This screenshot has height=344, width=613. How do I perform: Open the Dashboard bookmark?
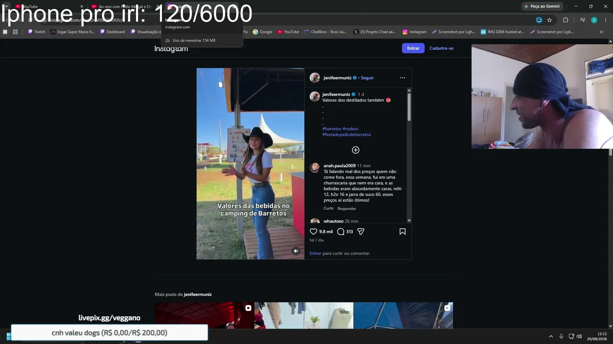[x=113, y=32]
